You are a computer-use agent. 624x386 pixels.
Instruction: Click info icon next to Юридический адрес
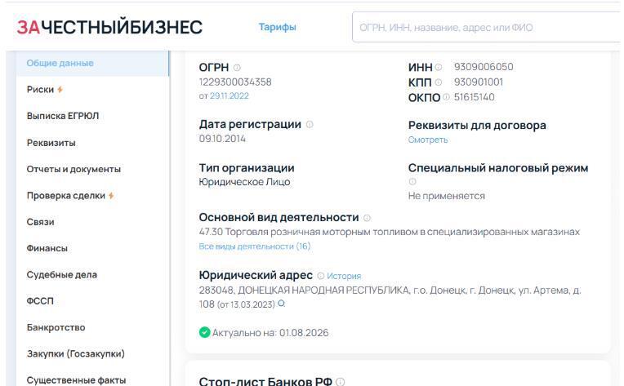[x=321, y=276]
